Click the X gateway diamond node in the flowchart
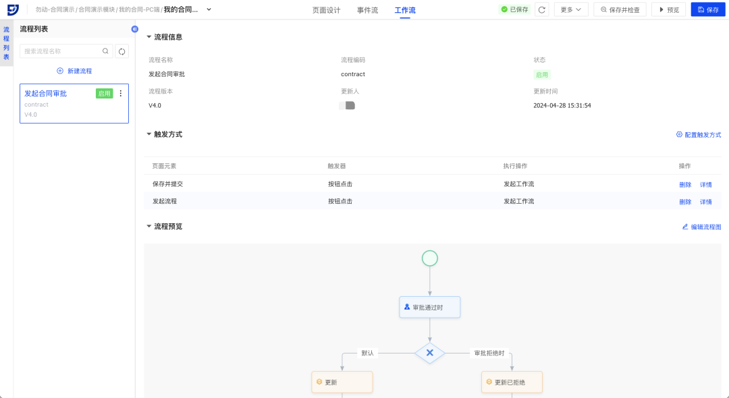This screenshot has width=729, height=398. point(429,353)
